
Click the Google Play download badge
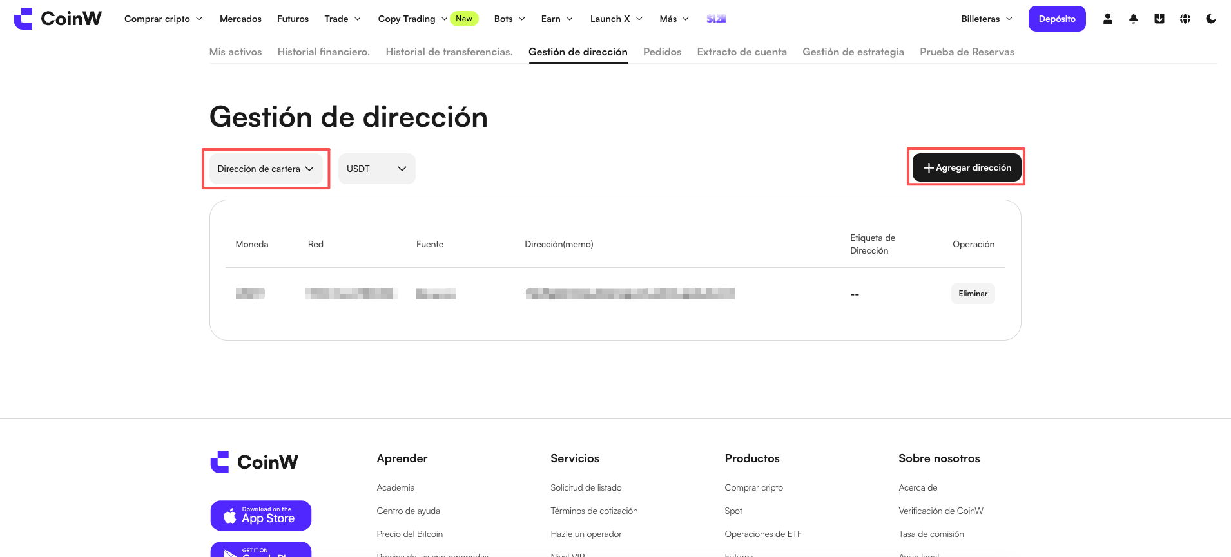(261, 549)
